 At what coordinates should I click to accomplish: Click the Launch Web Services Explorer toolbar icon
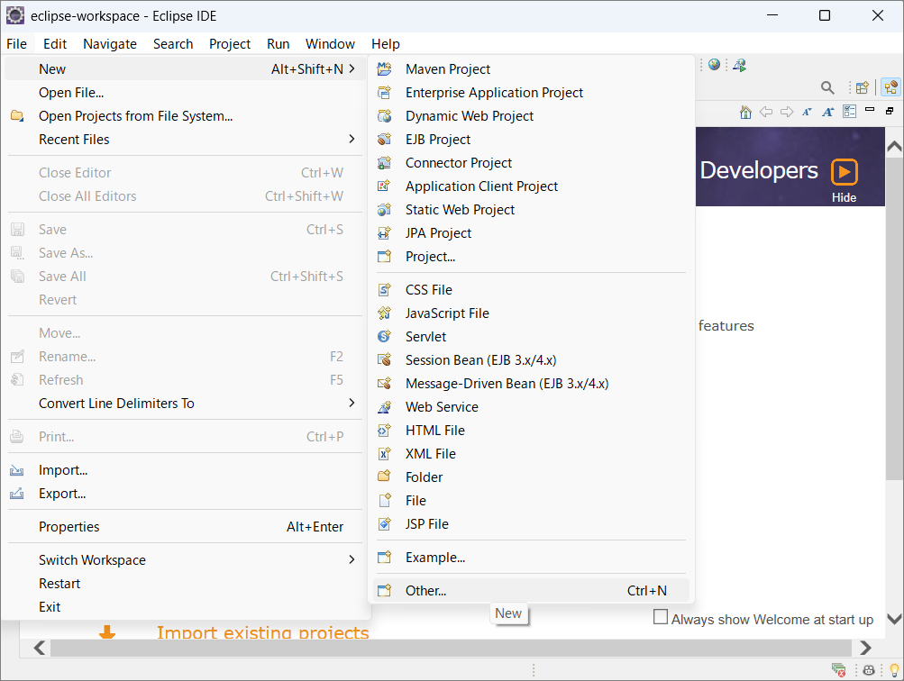click(x=740, y=65)
